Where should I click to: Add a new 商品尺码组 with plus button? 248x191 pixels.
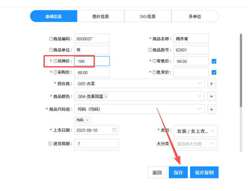click(212, 109)
